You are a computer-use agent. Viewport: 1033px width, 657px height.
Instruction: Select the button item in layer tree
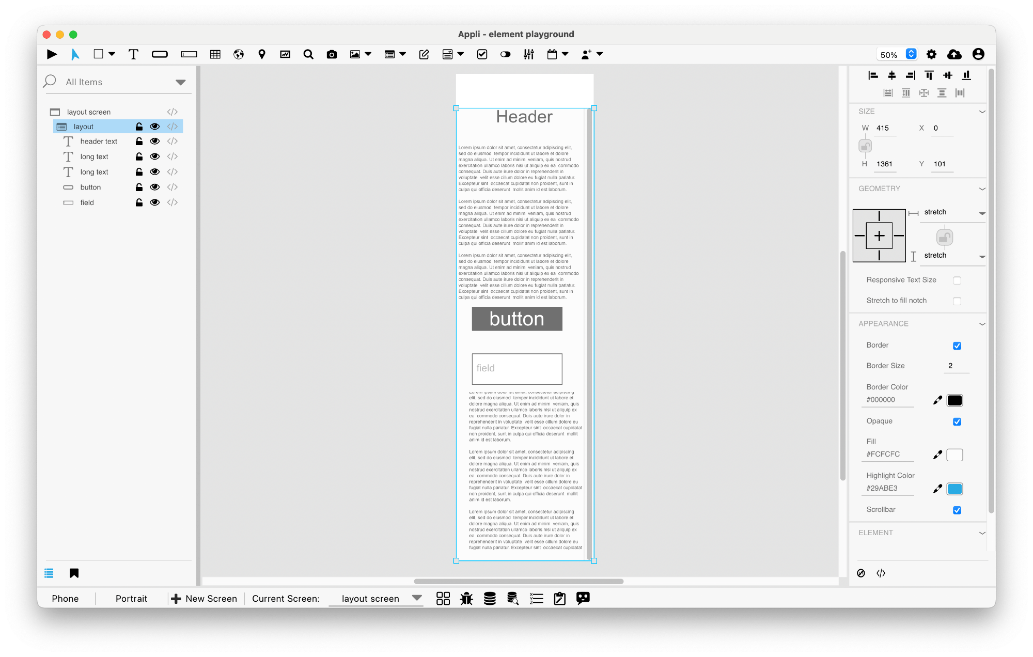(90, 187)
